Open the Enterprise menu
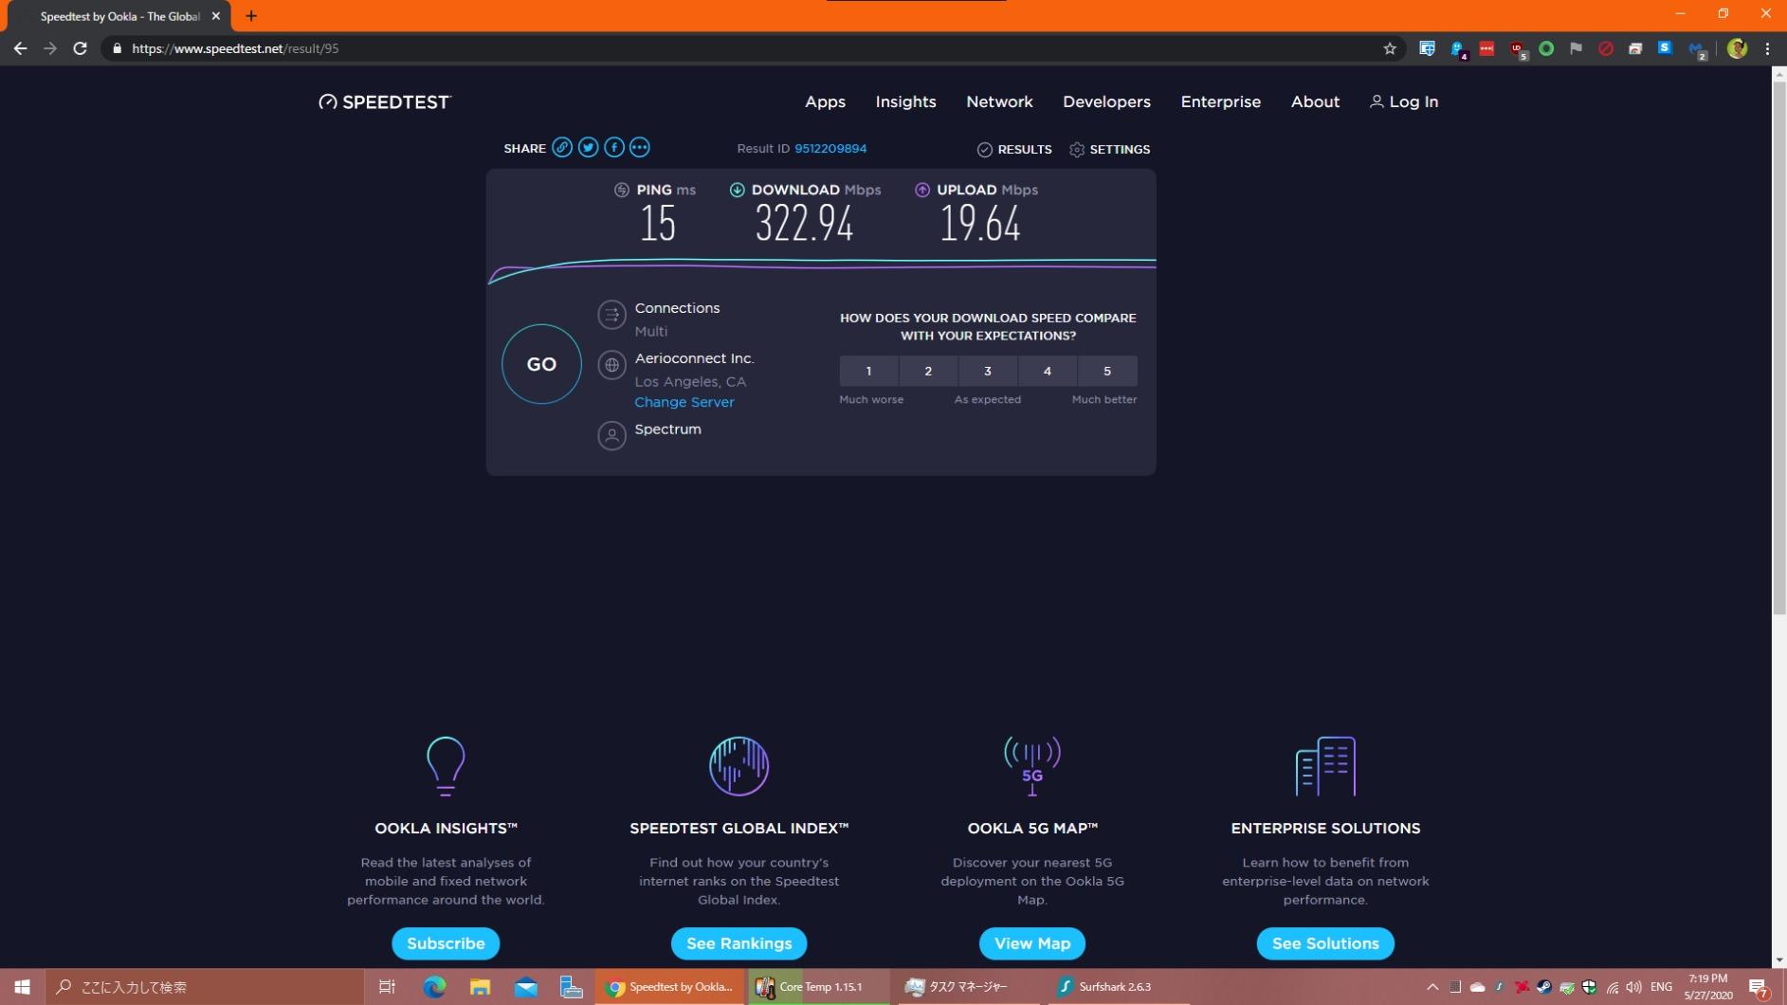1787x1005 pixels. [1220, 101]
